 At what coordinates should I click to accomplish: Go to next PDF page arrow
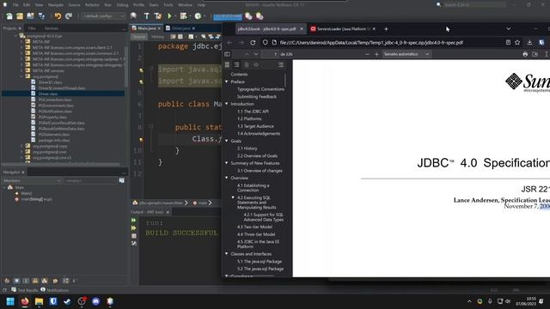point(256,54)
